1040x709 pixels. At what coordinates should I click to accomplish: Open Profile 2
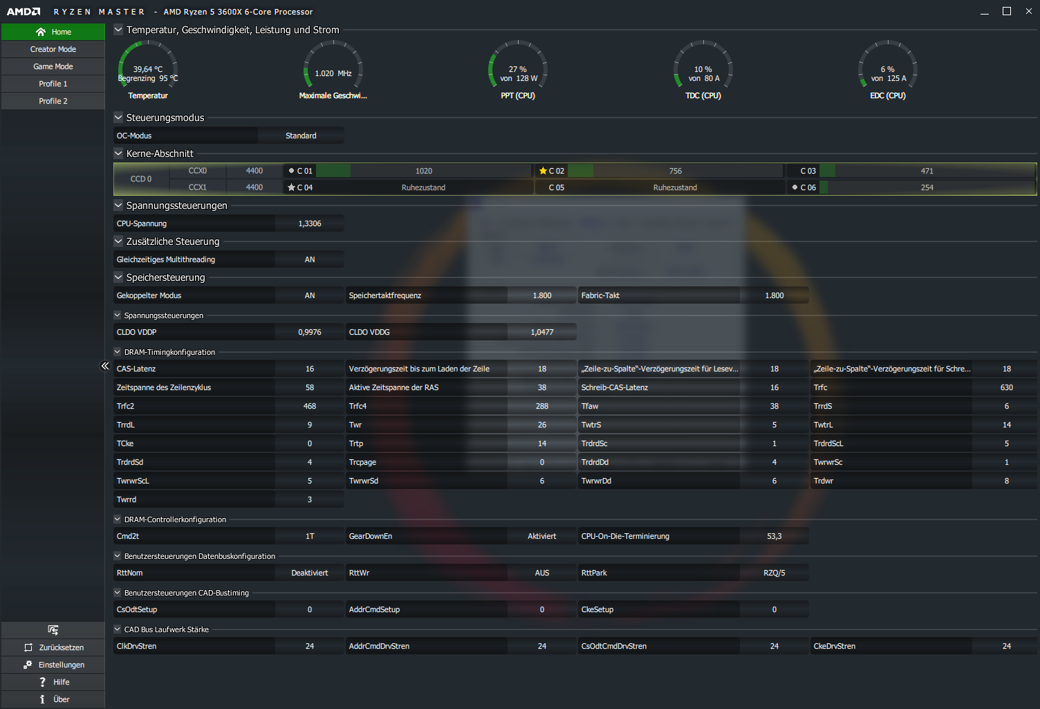point(53,101)
